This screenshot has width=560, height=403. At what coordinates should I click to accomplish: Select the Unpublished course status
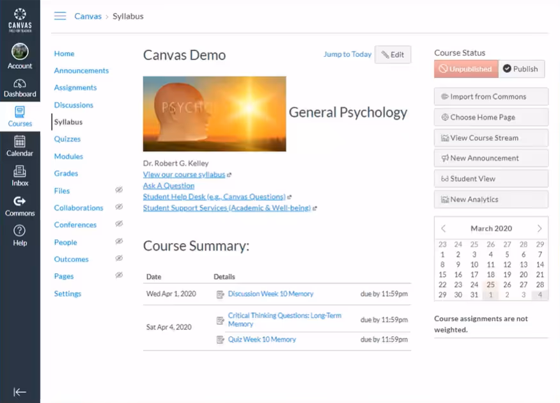click(x=466, y=69)
